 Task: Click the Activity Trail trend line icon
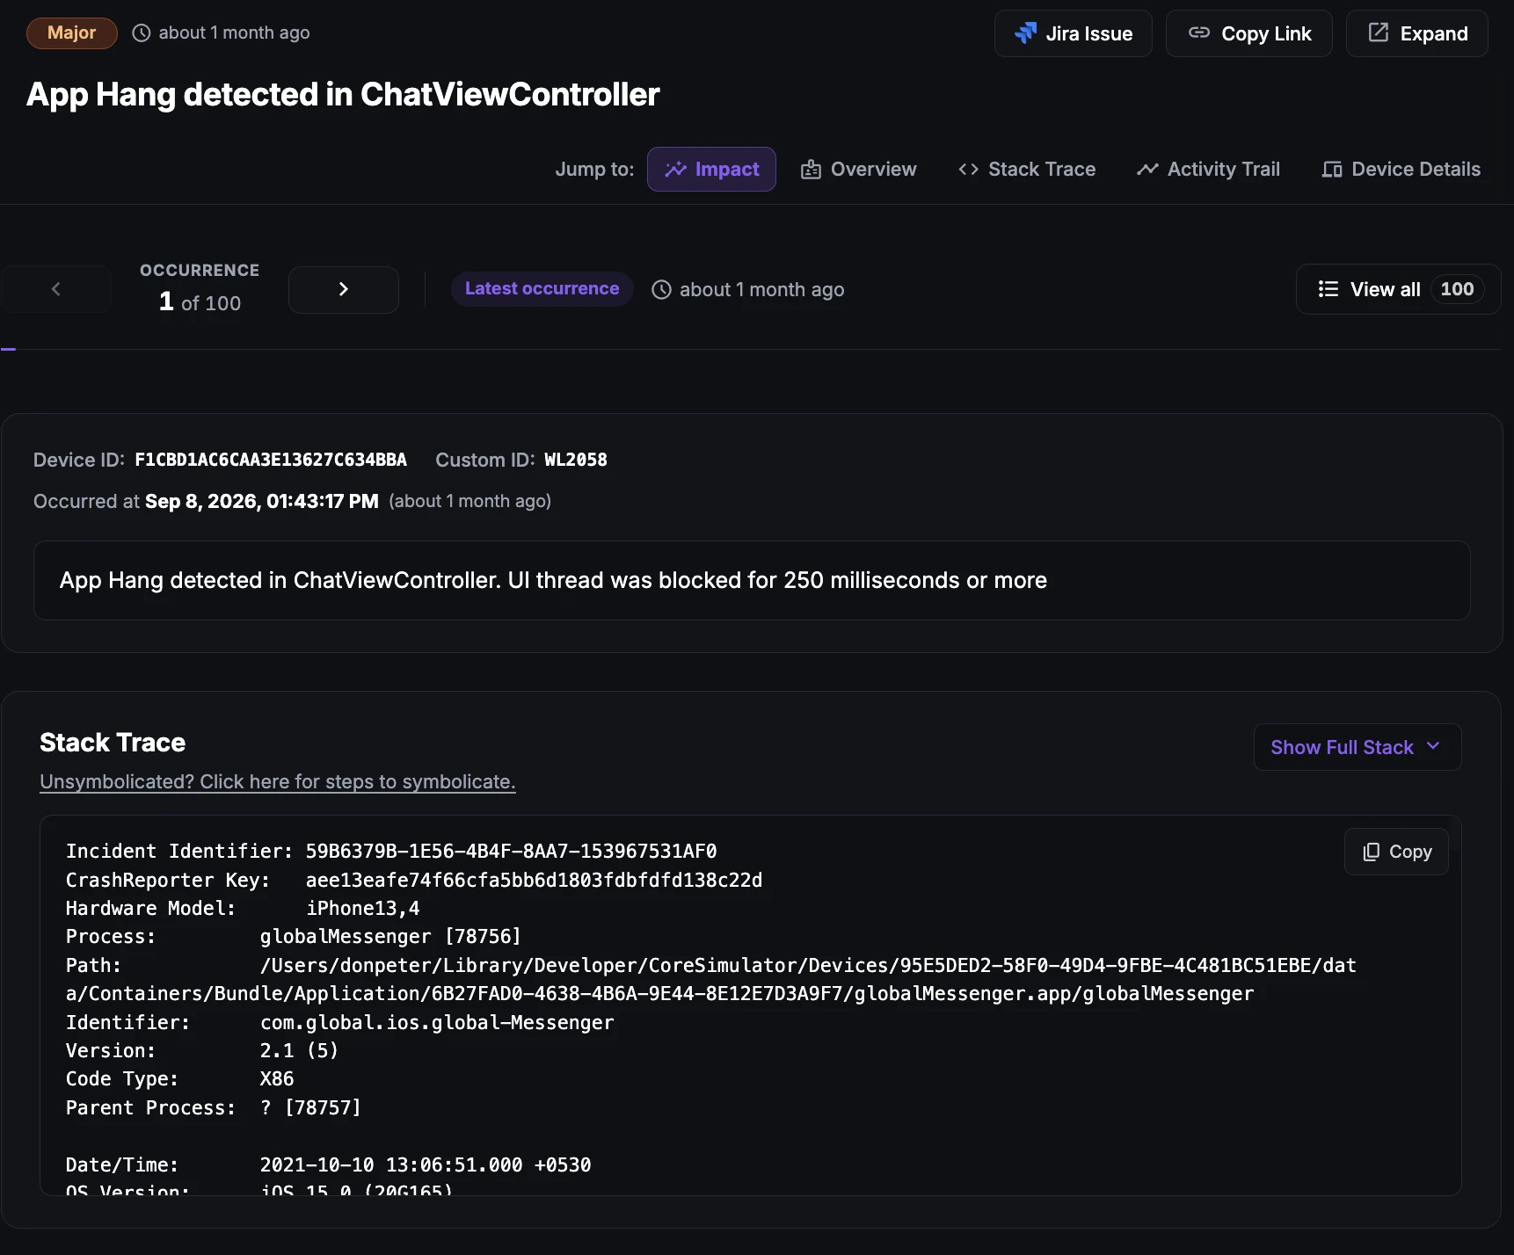point(1147,169)
